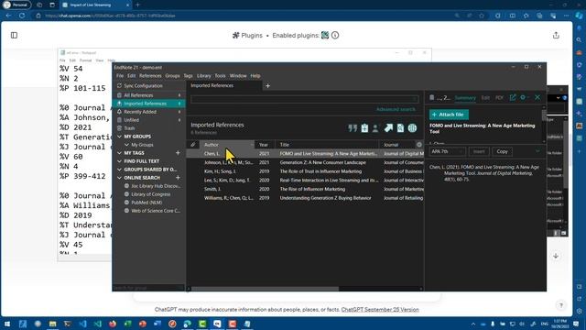Add an online search with ONLINE SEARCH plus
Image resolution: width=586 pixels, height=330 pixels.
click(x=178, y=177)
